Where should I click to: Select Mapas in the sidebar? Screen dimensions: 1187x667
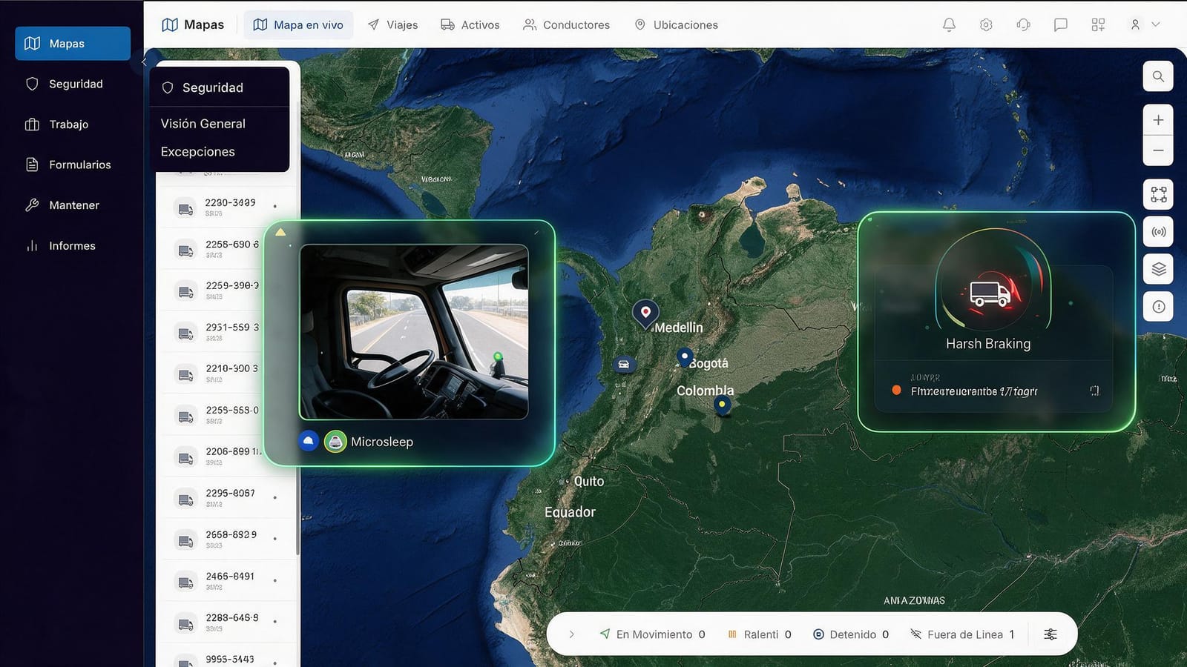[73, 44]
